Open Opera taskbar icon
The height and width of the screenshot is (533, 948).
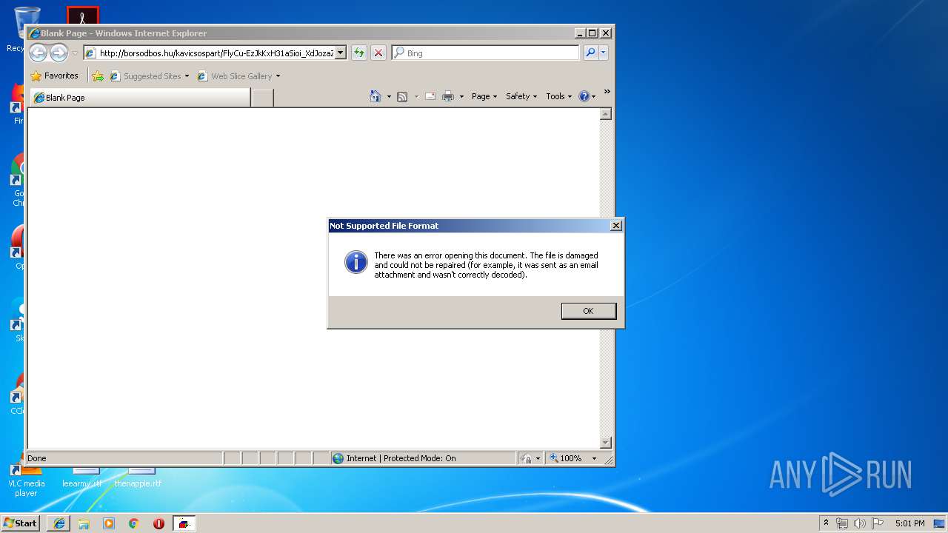click(158, 523)
